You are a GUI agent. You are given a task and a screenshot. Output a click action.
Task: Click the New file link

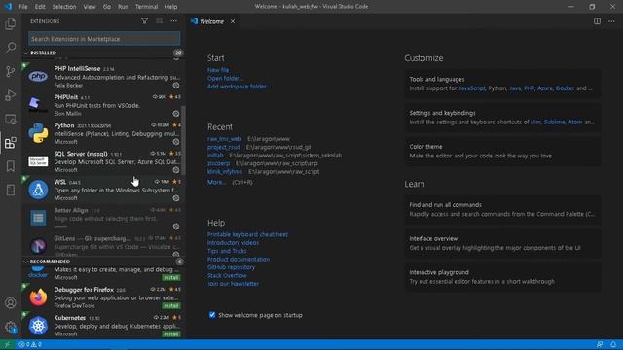tap(218, 70)
